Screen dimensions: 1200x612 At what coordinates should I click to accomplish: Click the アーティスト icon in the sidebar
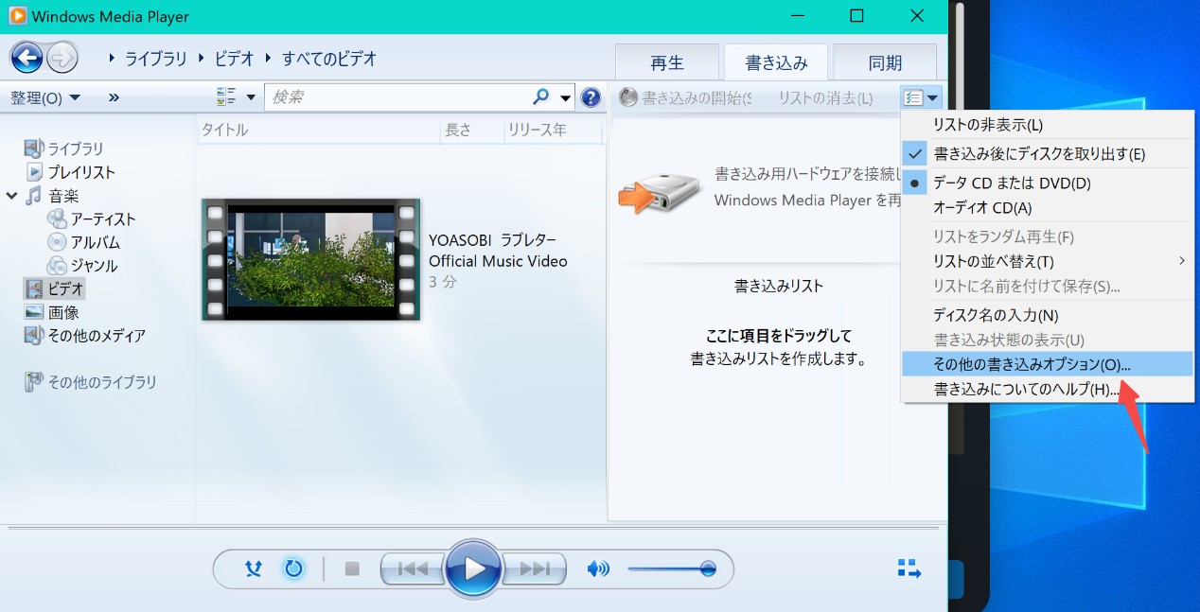click(x=57, y=219)
